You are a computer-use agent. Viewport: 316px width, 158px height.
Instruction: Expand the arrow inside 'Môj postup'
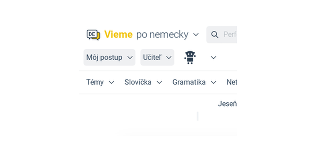130,58
